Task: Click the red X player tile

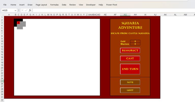Action: click(18, 23)
